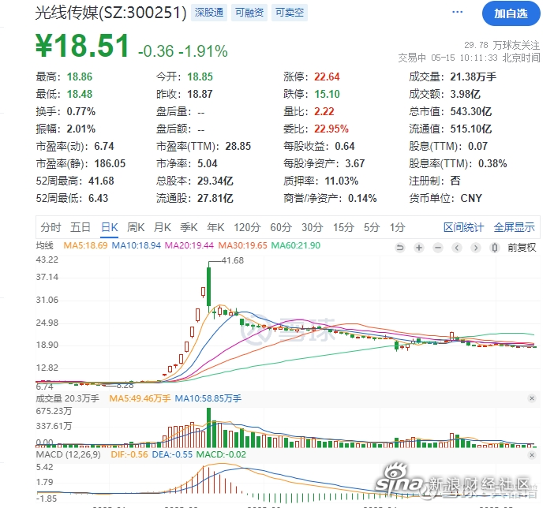Click the 成交量 20.3万手 volume label
554x508 pixels.
[68, 399]
